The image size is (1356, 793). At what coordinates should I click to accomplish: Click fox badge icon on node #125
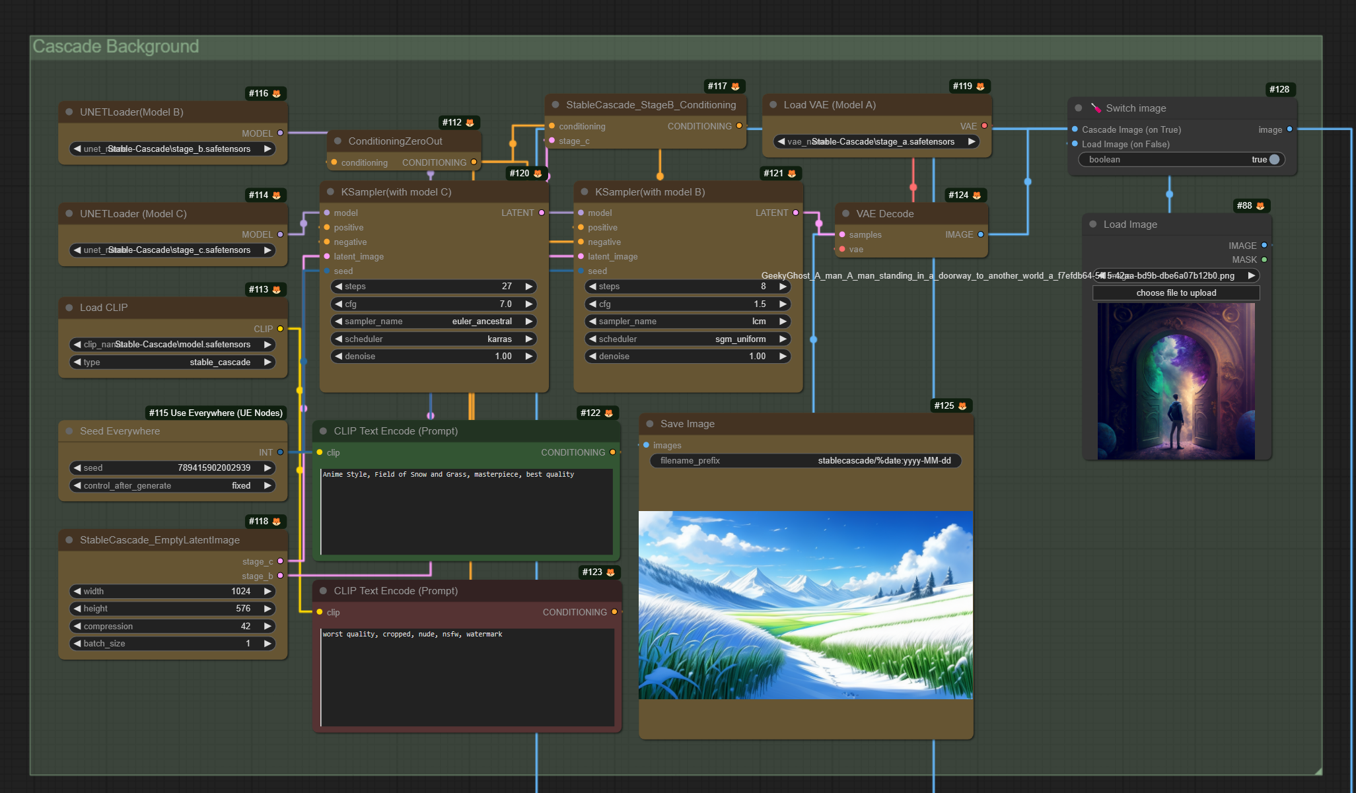click(x=962, y=406)
